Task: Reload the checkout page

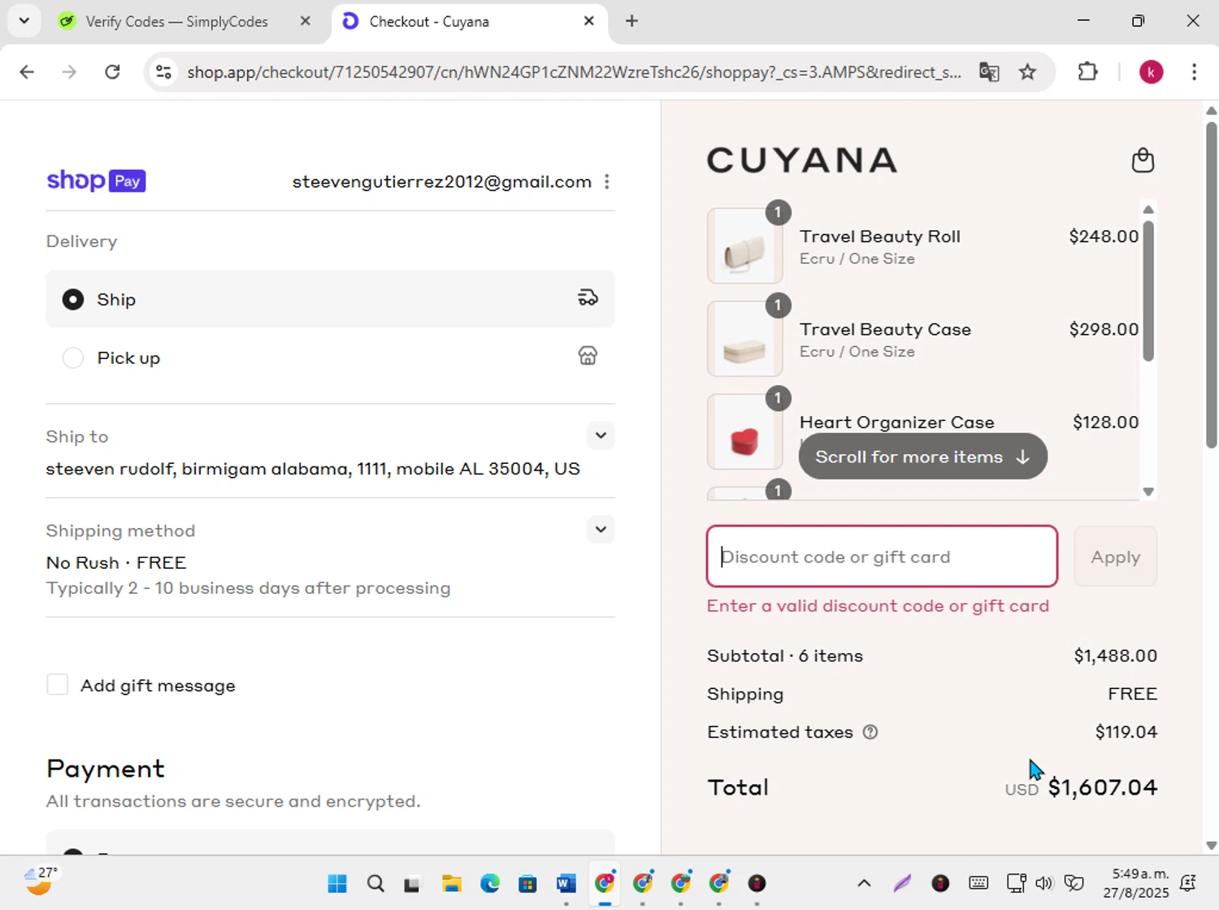Action: point(112,72)
